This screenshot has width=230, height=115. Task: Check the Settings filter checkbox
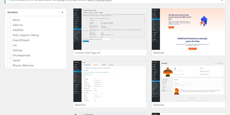point(9,50)
